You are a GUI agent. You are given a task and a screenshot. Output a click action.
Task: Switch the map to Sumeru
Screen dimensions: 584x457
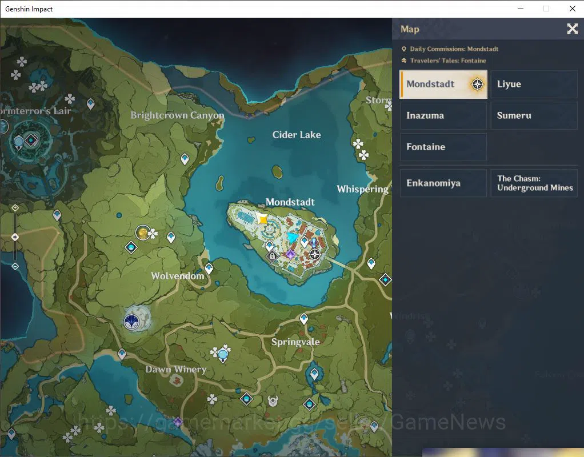[534, 115]
